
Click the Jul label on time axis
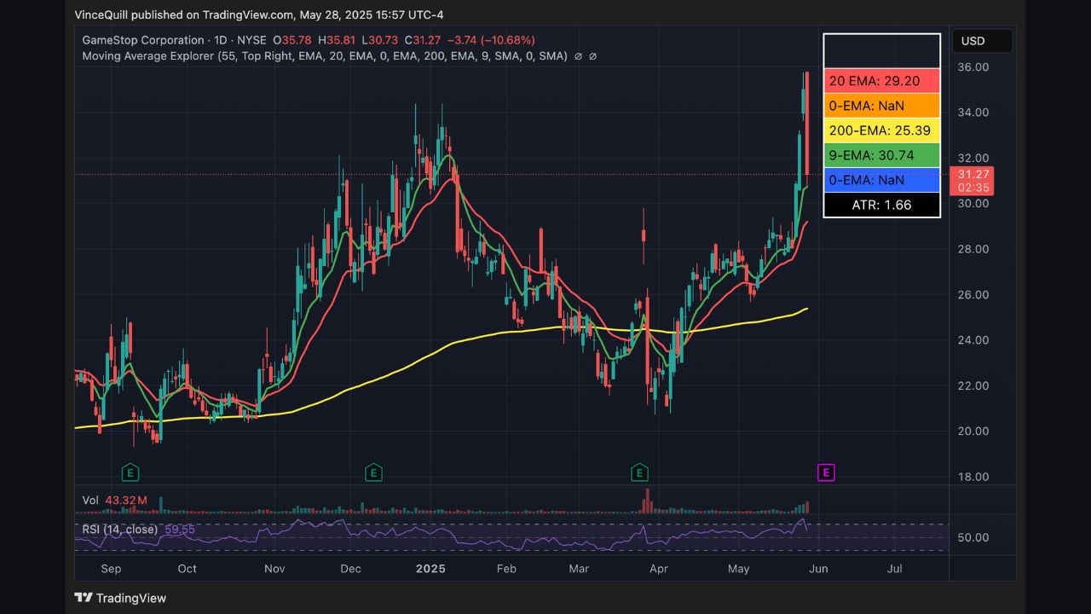click(x=895, y=569)
